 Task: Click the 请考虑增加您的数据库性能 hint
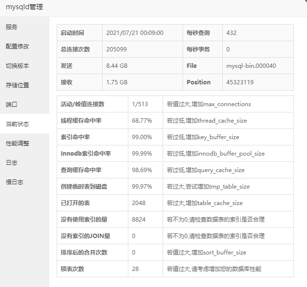tap(214, 269)
